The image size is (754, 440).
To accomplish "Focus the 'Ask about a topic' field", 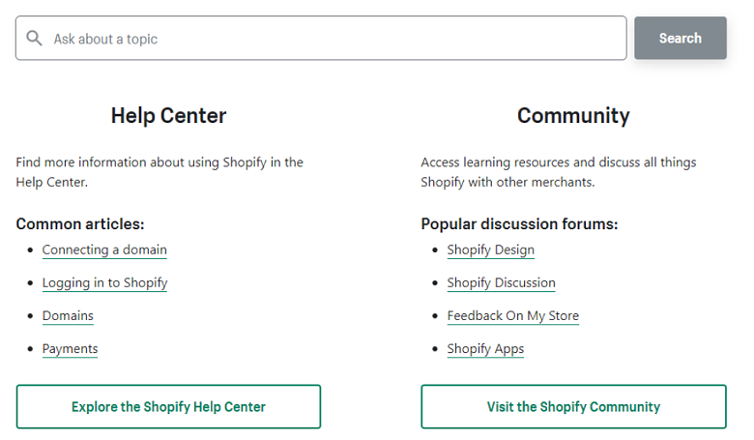I will 321,38.
